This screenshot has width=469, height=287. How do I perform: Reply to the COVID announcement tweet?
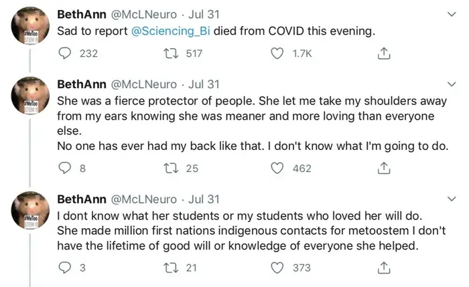pyautogui.click(x=66, y=54)
